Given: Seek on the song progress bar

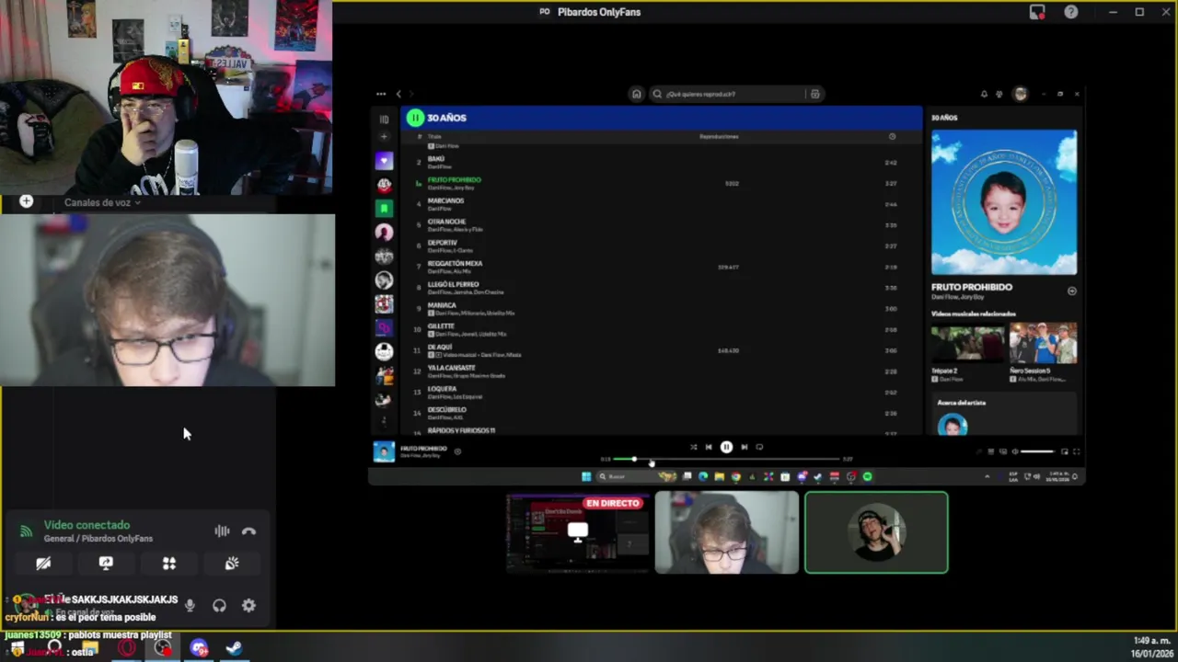Looking at the screenshot, I should [x=726, y=459].
